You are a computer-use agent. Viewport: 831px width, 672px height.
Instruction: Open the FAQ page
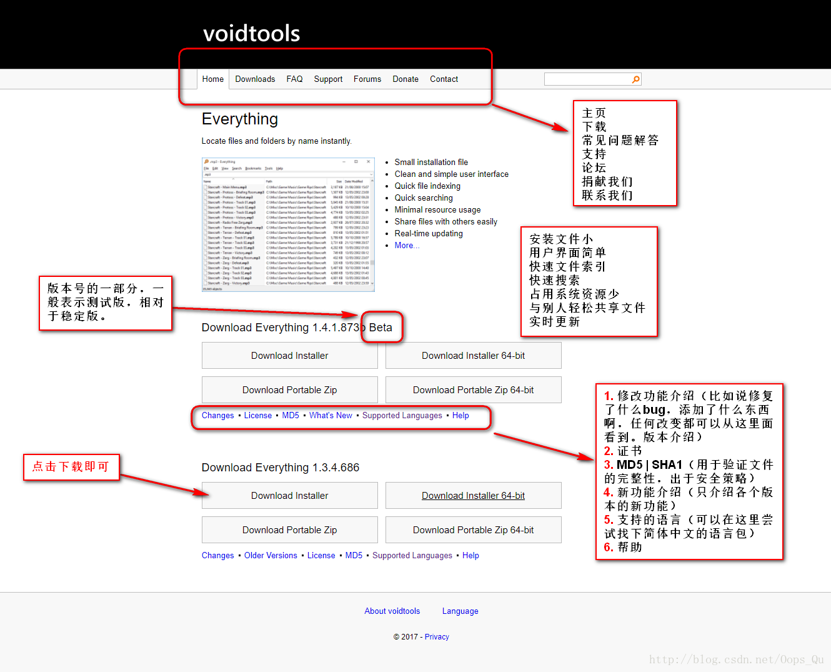pos(294,79)
